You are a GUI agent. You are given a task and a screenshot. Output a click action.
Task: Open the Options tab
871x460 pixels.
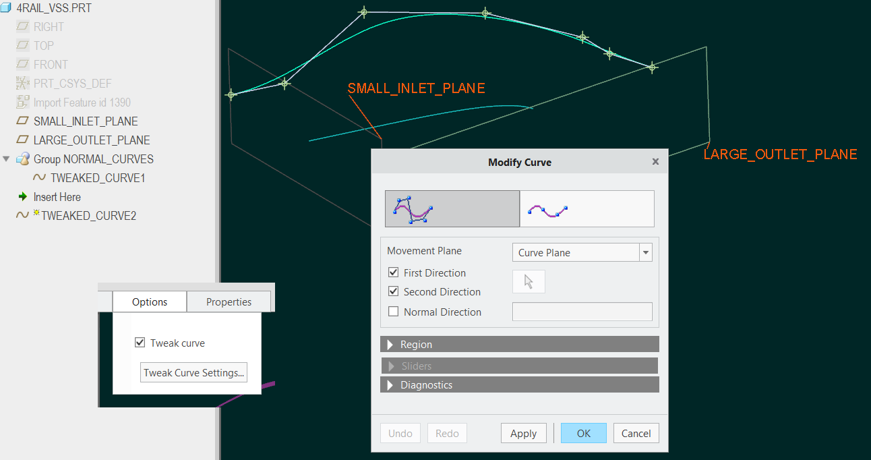tap(150, 302)
